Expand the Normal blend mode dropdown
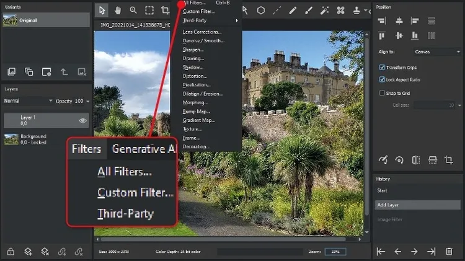465x261 pixels. (x=28, y=101)
